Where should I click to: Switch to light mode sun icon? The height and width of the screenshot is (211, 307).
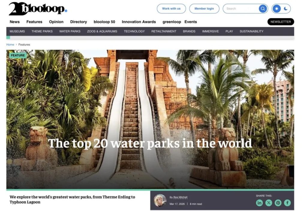[x=276, y=9]
